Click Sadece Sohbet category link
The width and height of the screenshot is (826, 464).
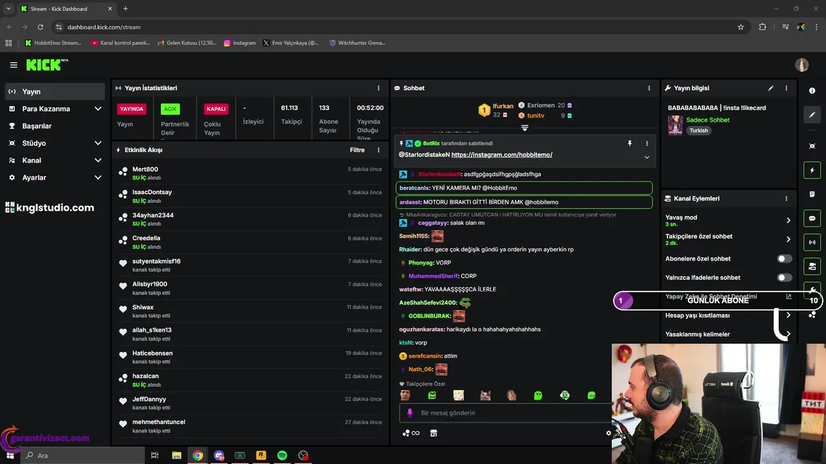coord(708,120)
